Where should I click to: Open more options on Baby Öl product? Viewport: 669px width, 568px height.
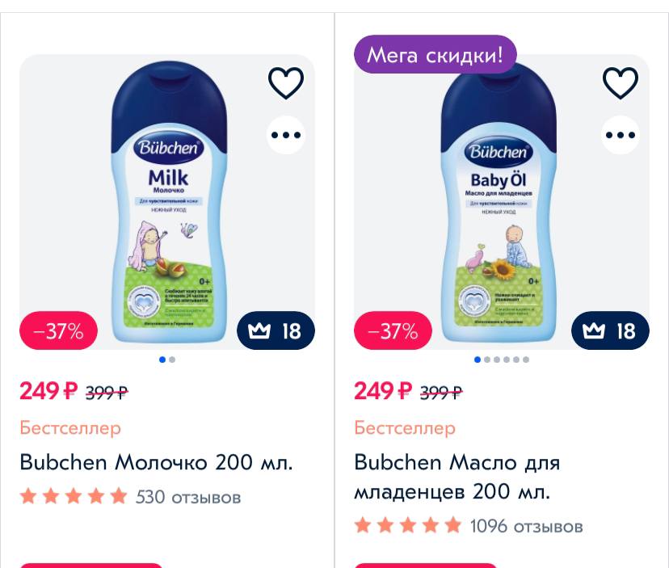click(x=621, y=135)
